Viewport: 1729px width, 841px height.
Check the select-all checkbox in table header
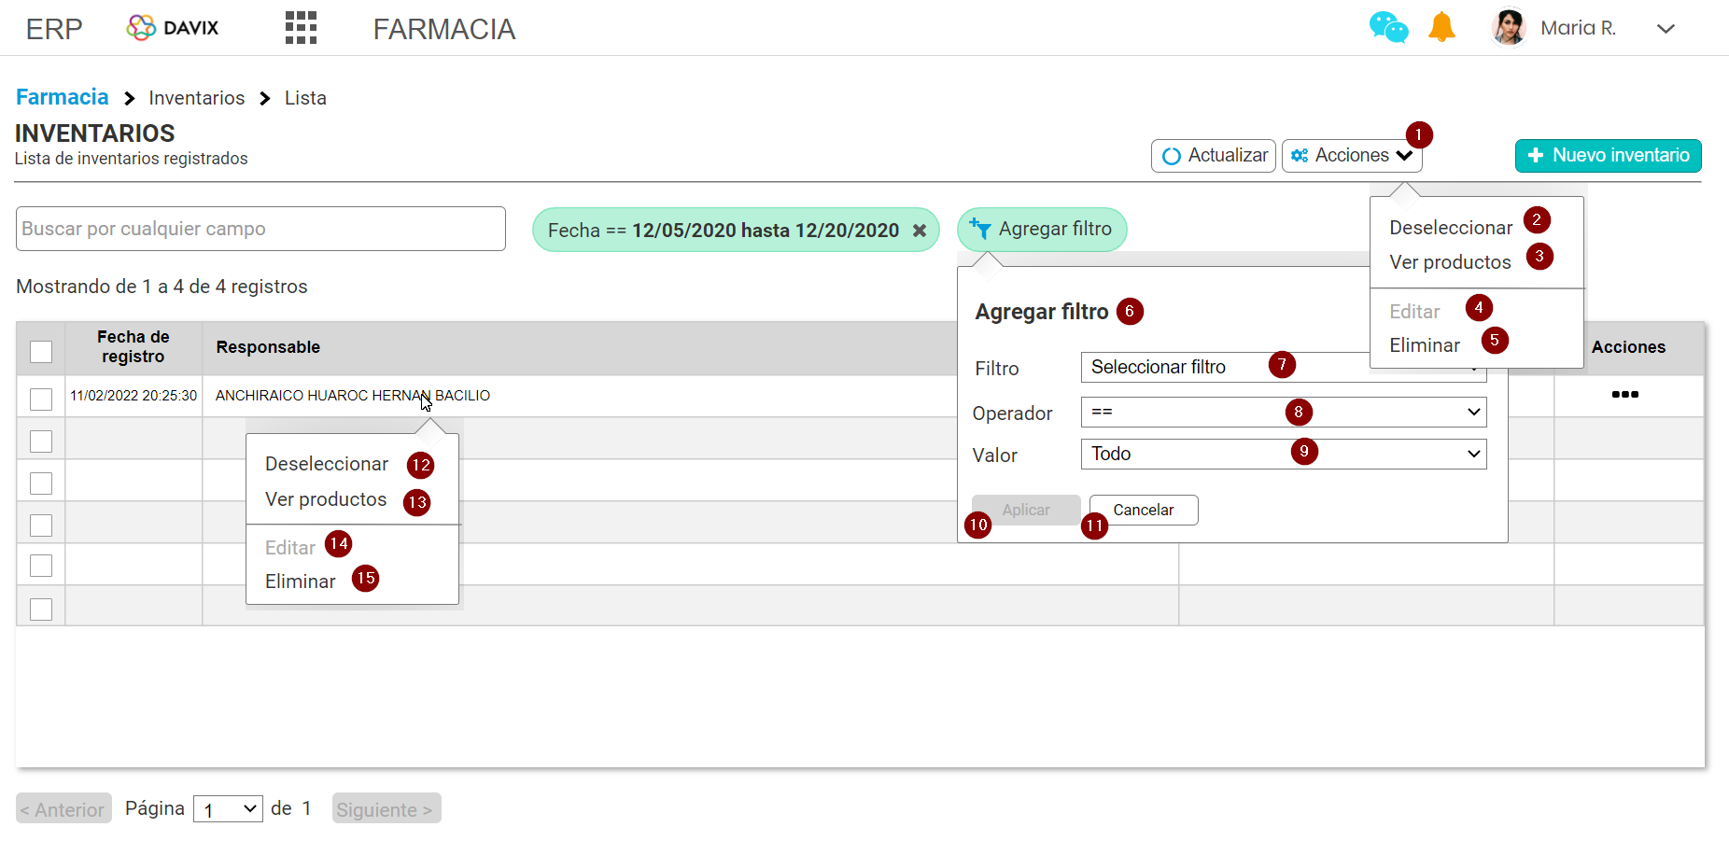click(40, 351)
